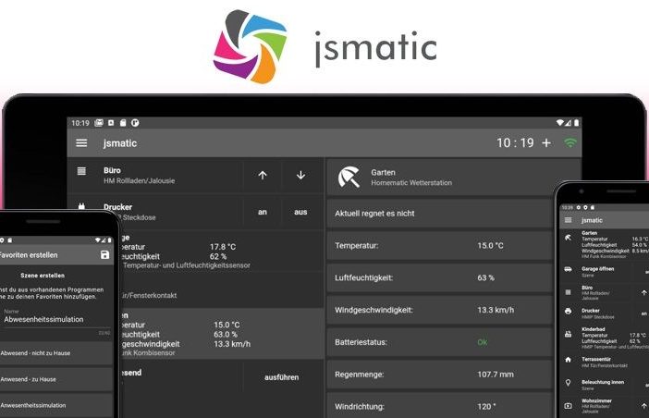Tap the Wohnzimmer icon on right phone
Viewport: 649px width, 418px height.
568,406
